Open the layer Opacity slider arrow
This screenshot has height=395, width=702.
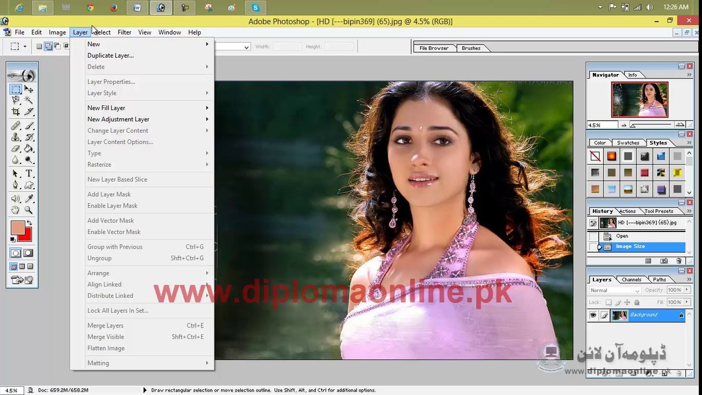point(686,290)
